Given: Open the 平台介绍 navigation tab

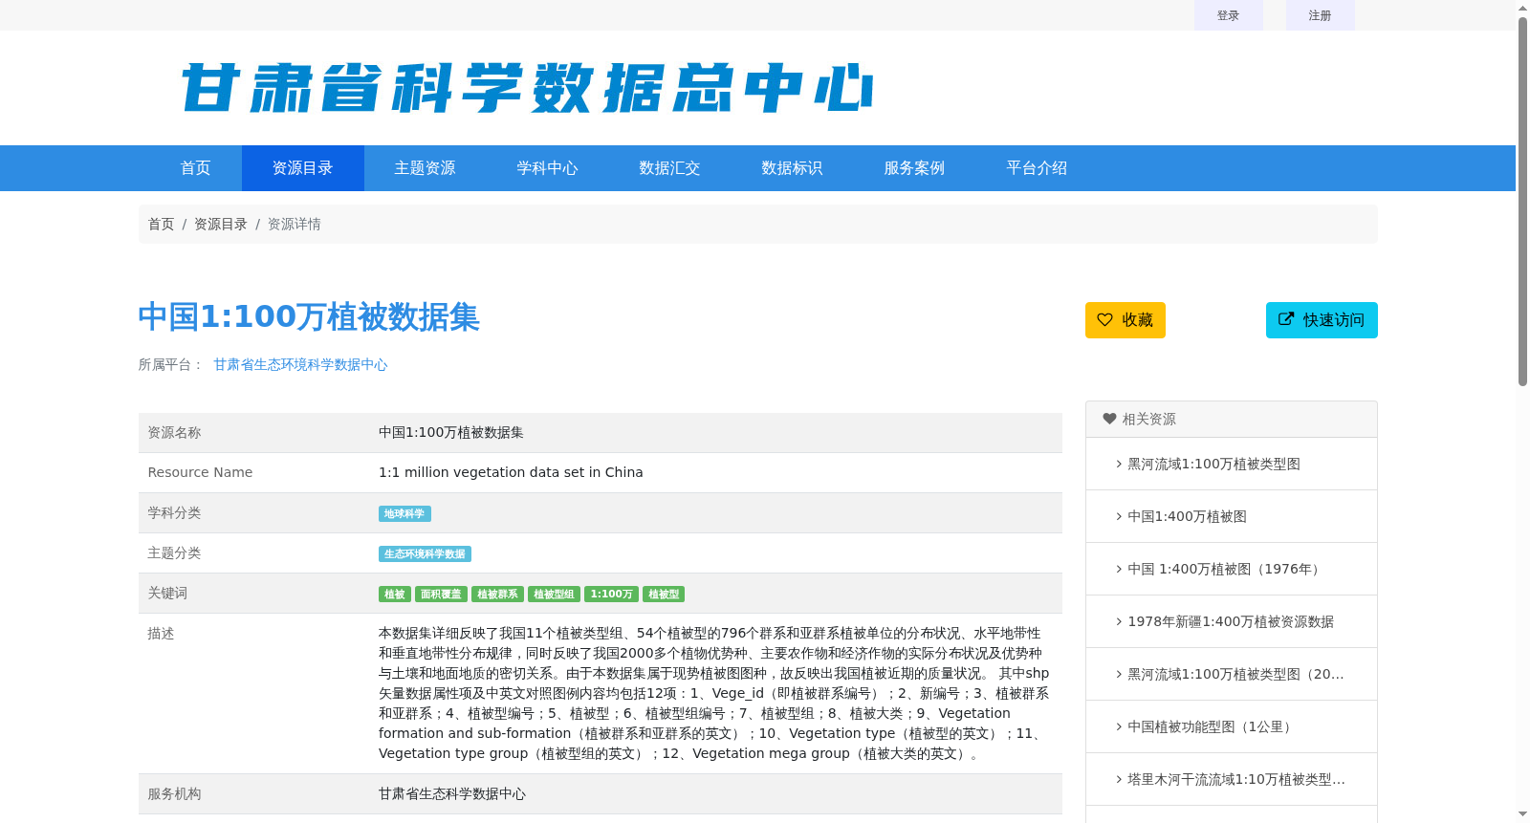Looking at the screenshot, I should coord(1038,168).
